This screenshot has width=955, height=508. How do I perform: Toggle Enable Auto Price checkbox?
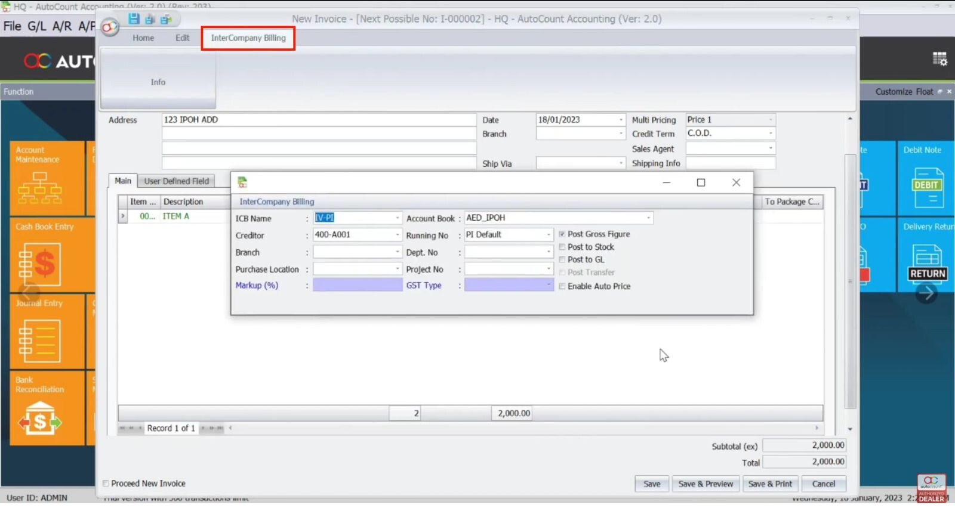pyautogui.click(x=562, y=286)
